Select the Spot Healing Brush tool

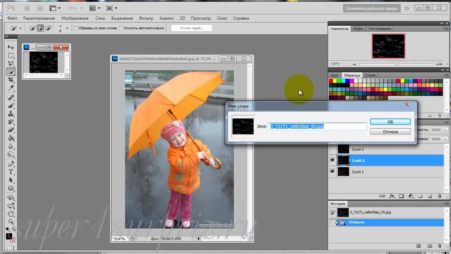pos(11,97)
